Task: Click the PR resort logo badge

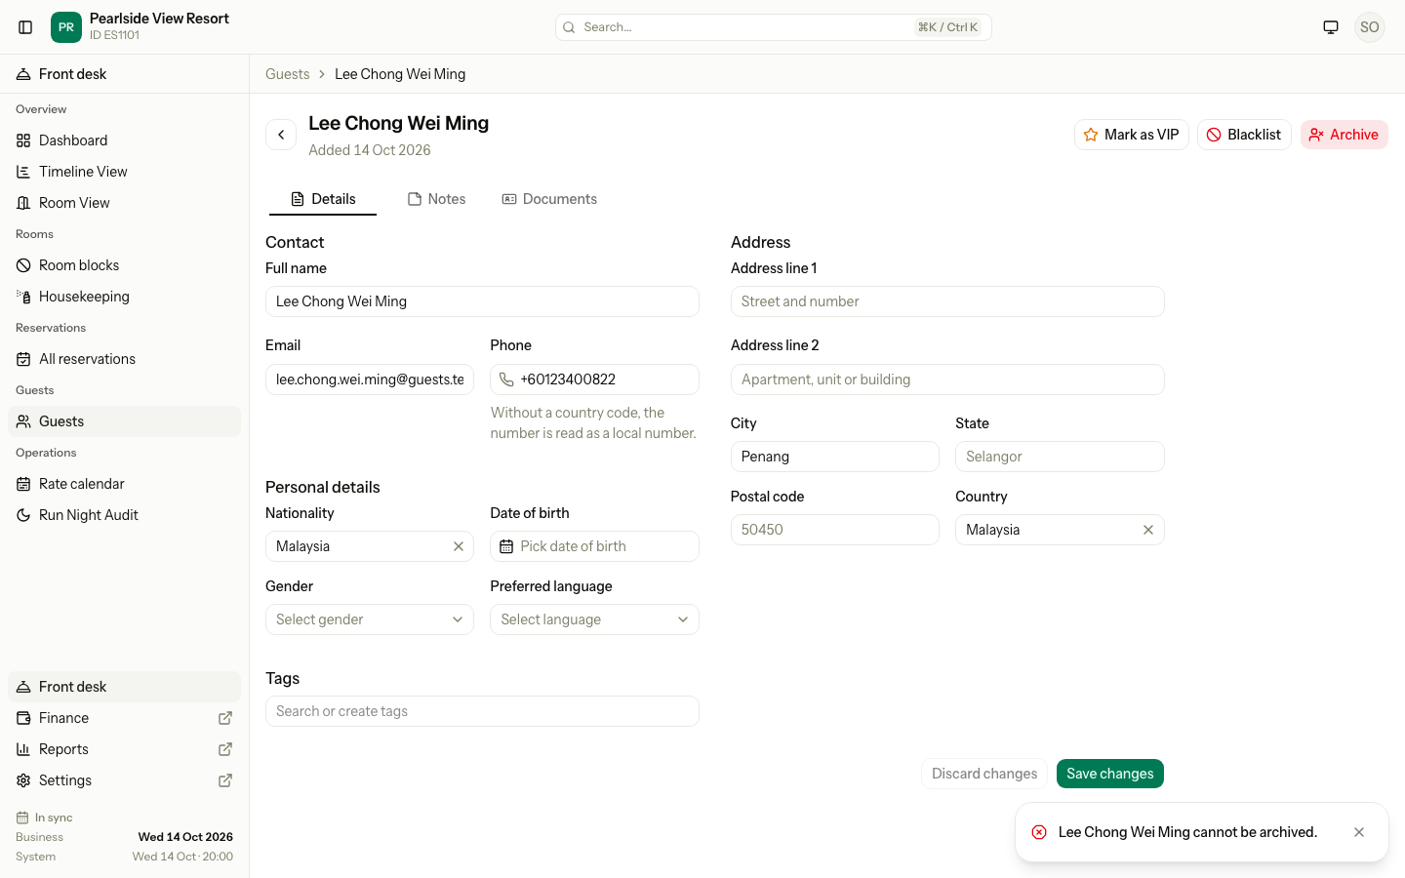Action: 66,27
